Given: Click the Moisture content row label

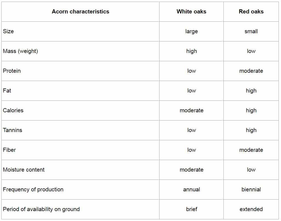Looking at the screenshot, I should coord(24,170).
